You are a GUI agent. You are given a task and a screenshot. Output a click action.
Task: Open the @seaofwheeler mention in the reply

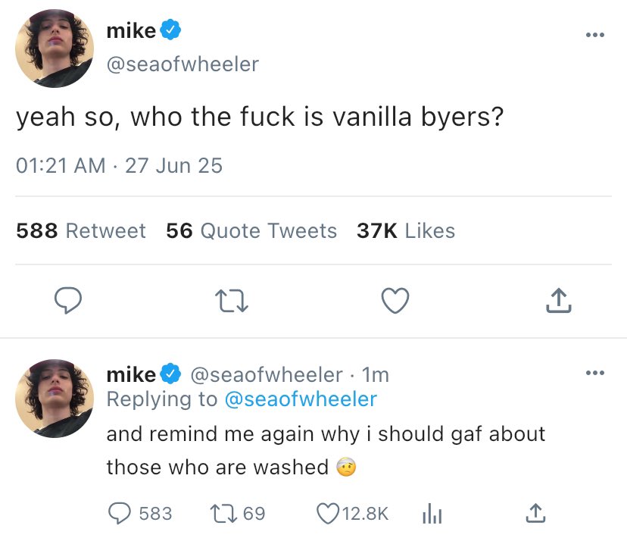(x=301, y=399)
